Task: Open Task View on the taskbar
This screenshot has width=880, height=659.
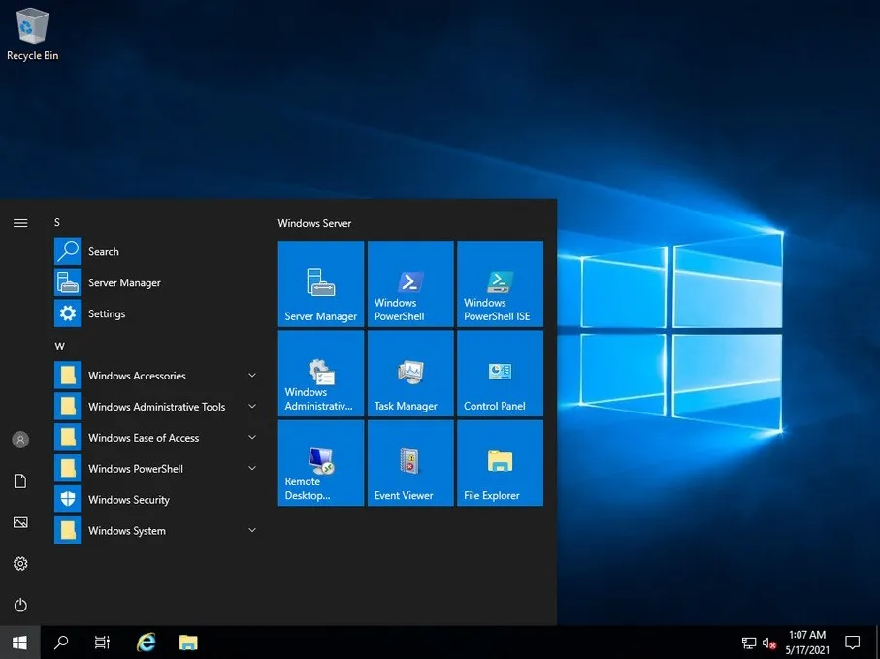Action: (x=102, y=643)
